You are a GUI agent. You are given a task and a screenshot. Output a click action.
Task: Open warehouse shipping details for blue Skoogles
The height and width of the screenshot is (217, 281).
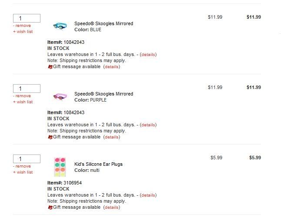click(x=148, y=55)
